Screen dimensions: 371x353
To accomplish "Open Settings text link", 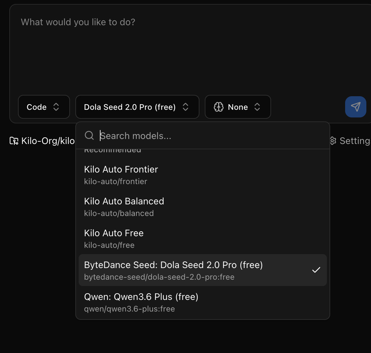I will pyautogui.click(x=355, y=141).
